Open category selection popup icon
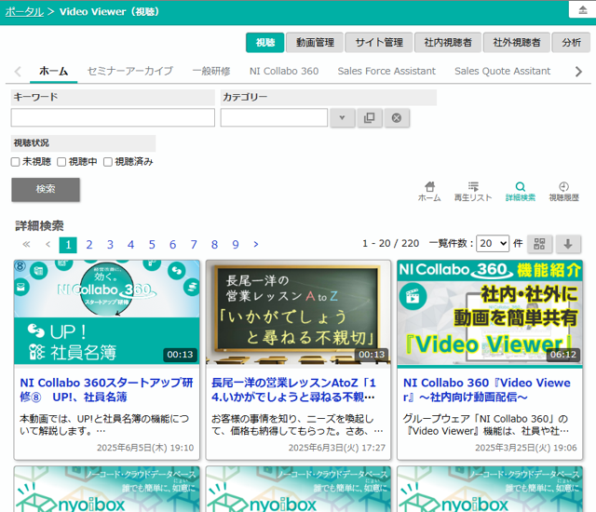 370,117
